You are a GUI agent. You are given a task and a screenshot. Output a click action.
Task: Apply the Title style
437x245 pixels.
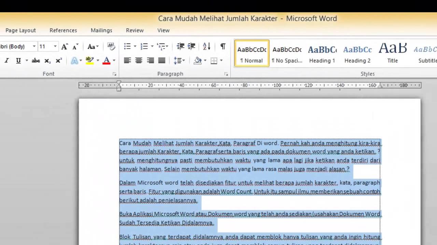[393, 53]
